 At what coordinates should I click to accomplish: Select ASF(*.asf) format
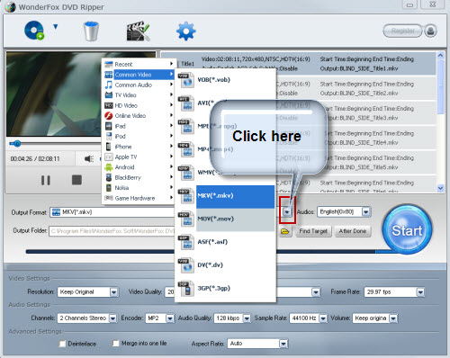click(226, 242)
